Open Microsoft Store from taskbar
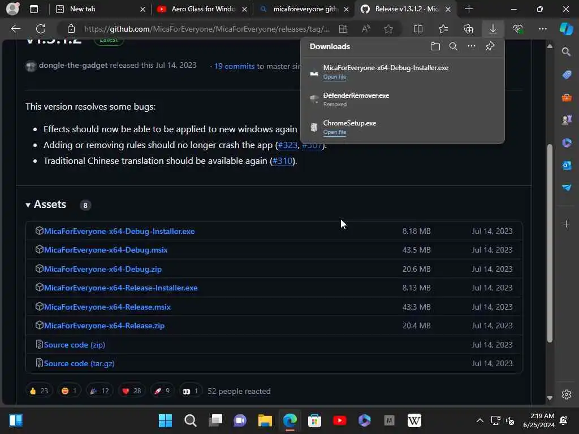 [314, 420]
